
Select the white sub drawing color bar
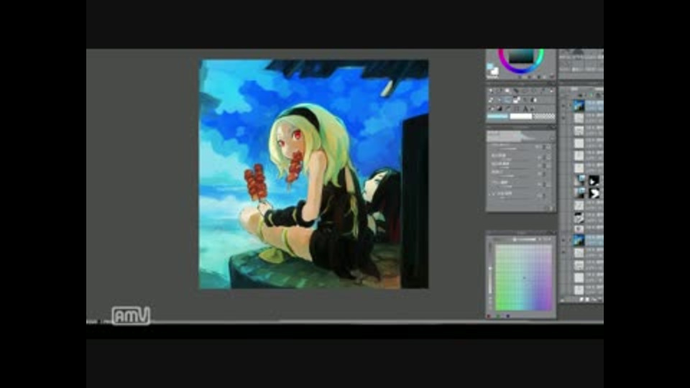(x=520, y=116)
